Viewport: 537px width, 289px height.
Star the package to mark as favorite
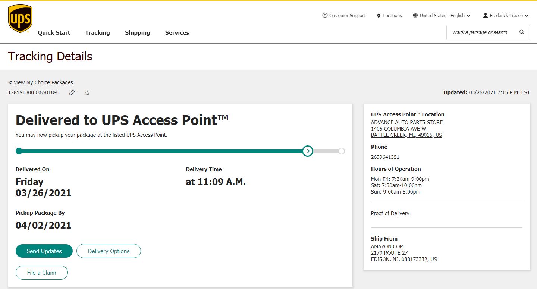click(x=87, y=92)
